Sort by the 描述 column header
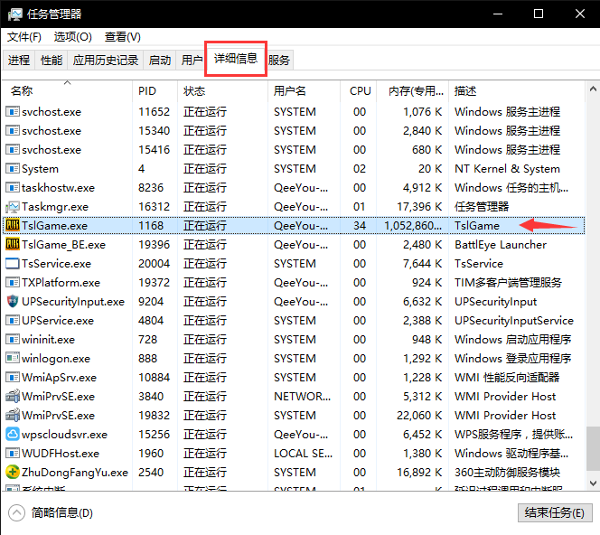600x535 pixels. tap(517, 90)
